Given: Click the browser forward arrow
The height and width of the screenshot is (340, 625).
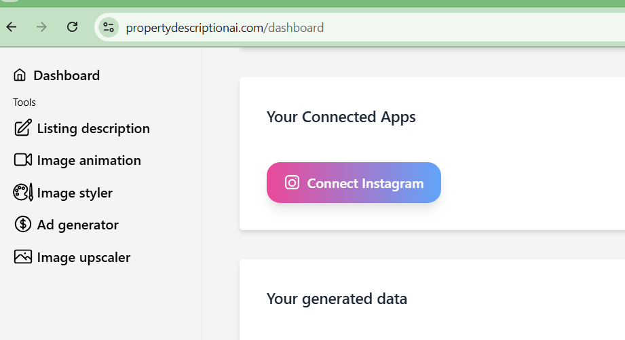Looking at the screenshot, I should coord(42,27).
